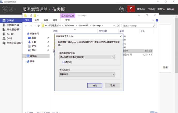178x113 pixels.
Task: Switch to the 共享 ribbon tab
Action: [x=46, y=20]
